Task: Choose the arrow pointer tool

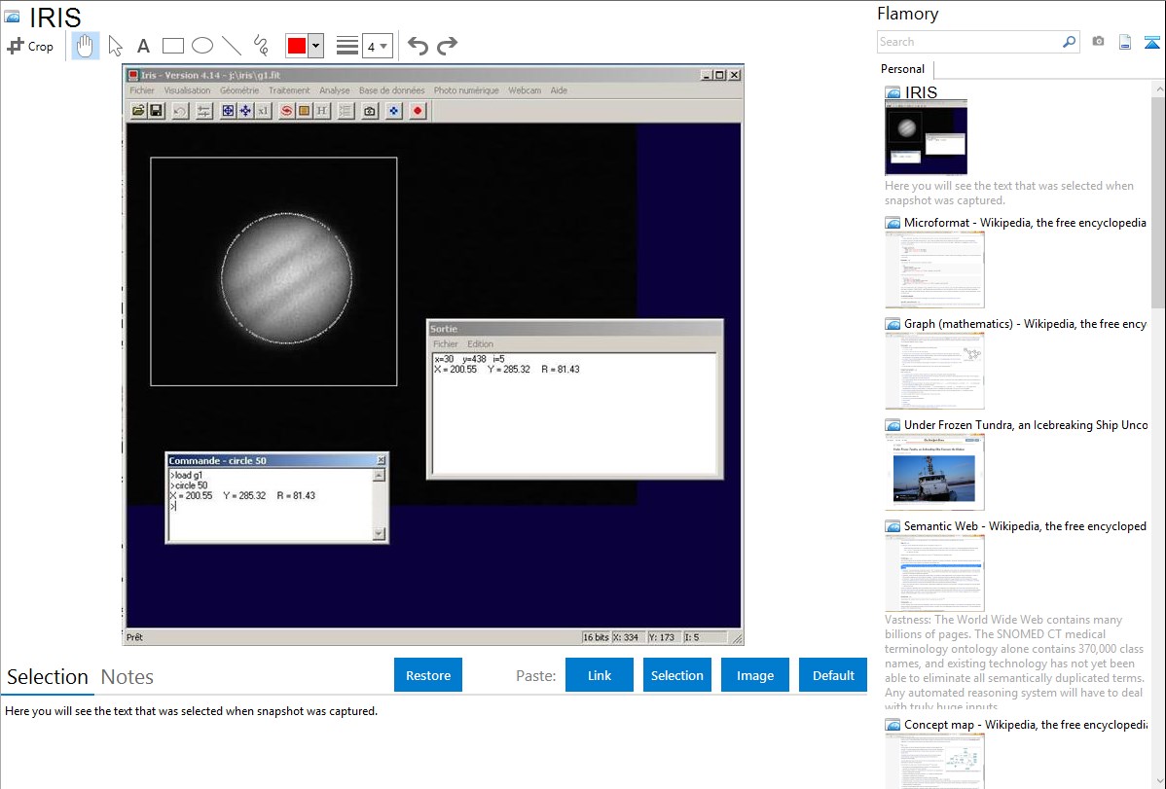Action: point(115,46)
